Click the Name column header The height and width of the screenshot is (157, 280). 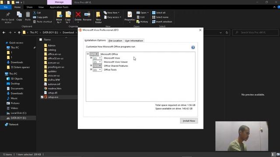[47, 40]
